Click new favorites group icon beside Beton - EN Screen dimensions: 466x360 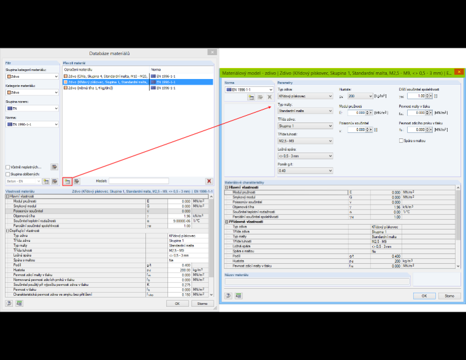point(46,181)
